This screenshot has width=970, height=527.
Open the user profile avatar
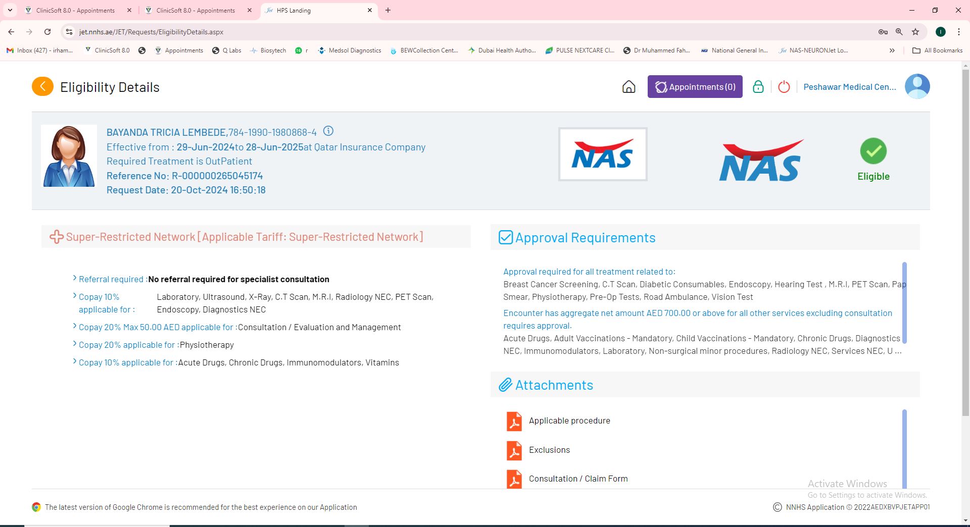[x=917, y=86]
